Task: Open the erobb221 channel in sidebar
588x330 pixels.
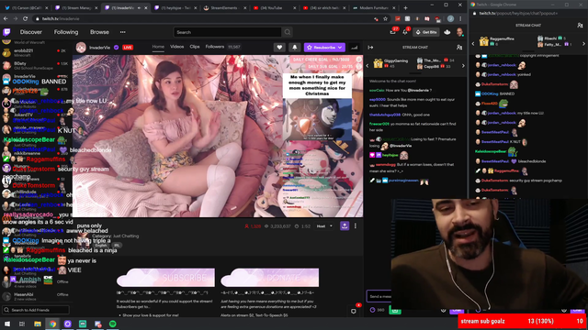Action: tap(36, 52)
